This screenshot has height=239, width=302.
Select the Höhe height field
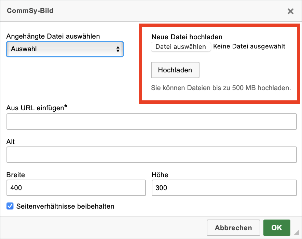(x=224, y=188)
